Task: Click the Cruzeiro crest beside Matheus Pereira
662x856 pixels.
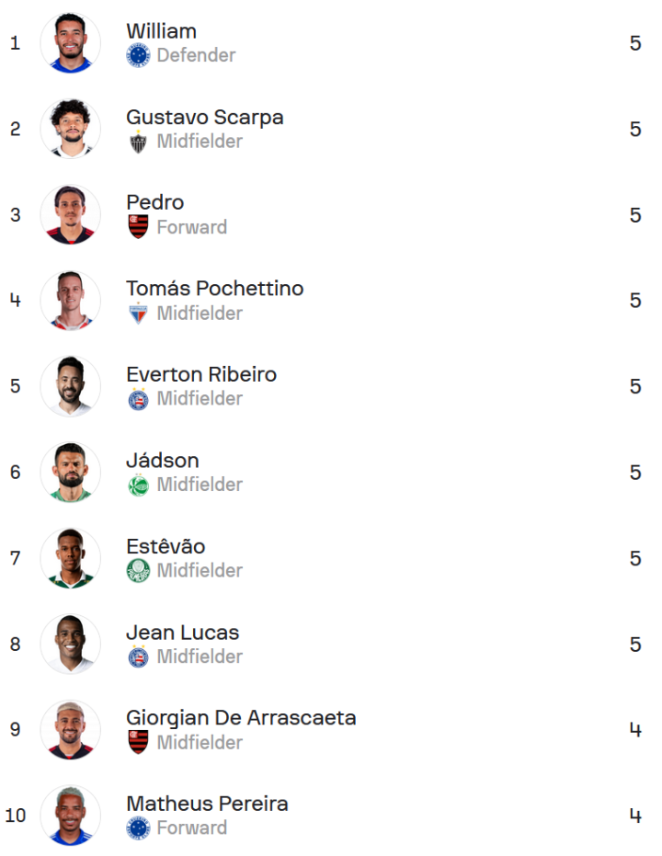Action: (138, 828)
